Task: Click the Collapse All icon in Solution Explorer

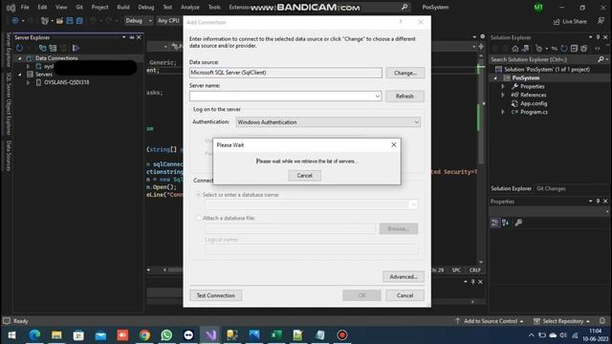Action: [x=574, y=49]
